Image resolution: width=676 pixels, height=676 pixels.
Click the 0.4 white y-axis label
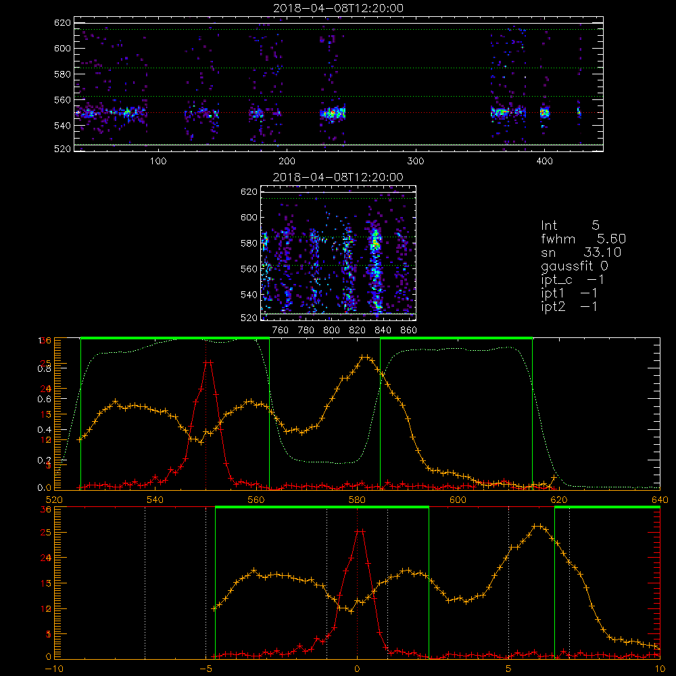[x=44, y=430]
